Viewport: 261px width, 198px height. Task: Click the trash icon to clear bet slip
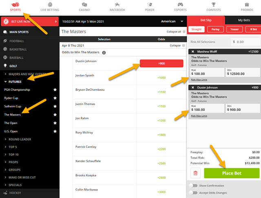click(x=195, y=173)
